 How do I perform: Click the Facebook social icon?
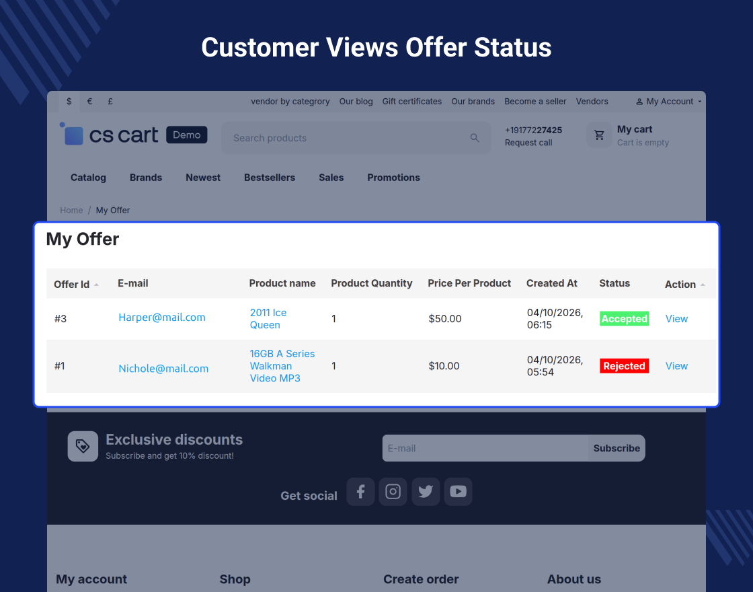coord(360,492)
